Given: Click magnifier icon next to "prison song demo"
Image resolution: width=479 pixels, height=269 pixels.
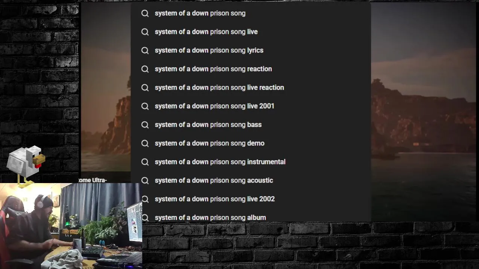Looking at the screenshot, I should [x=145, y=143].
